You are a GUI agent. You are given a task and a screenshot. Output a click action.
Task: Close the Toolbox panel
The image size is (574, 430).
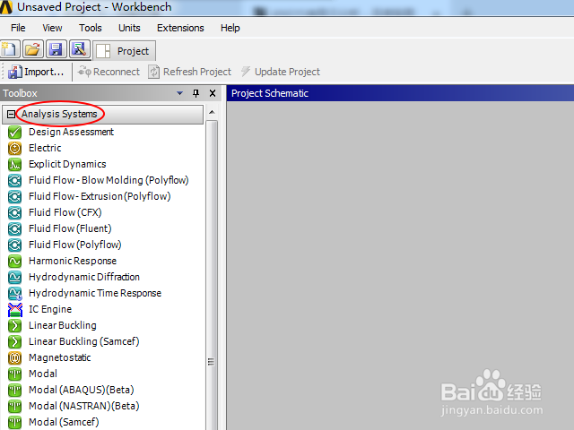(213, 93)
